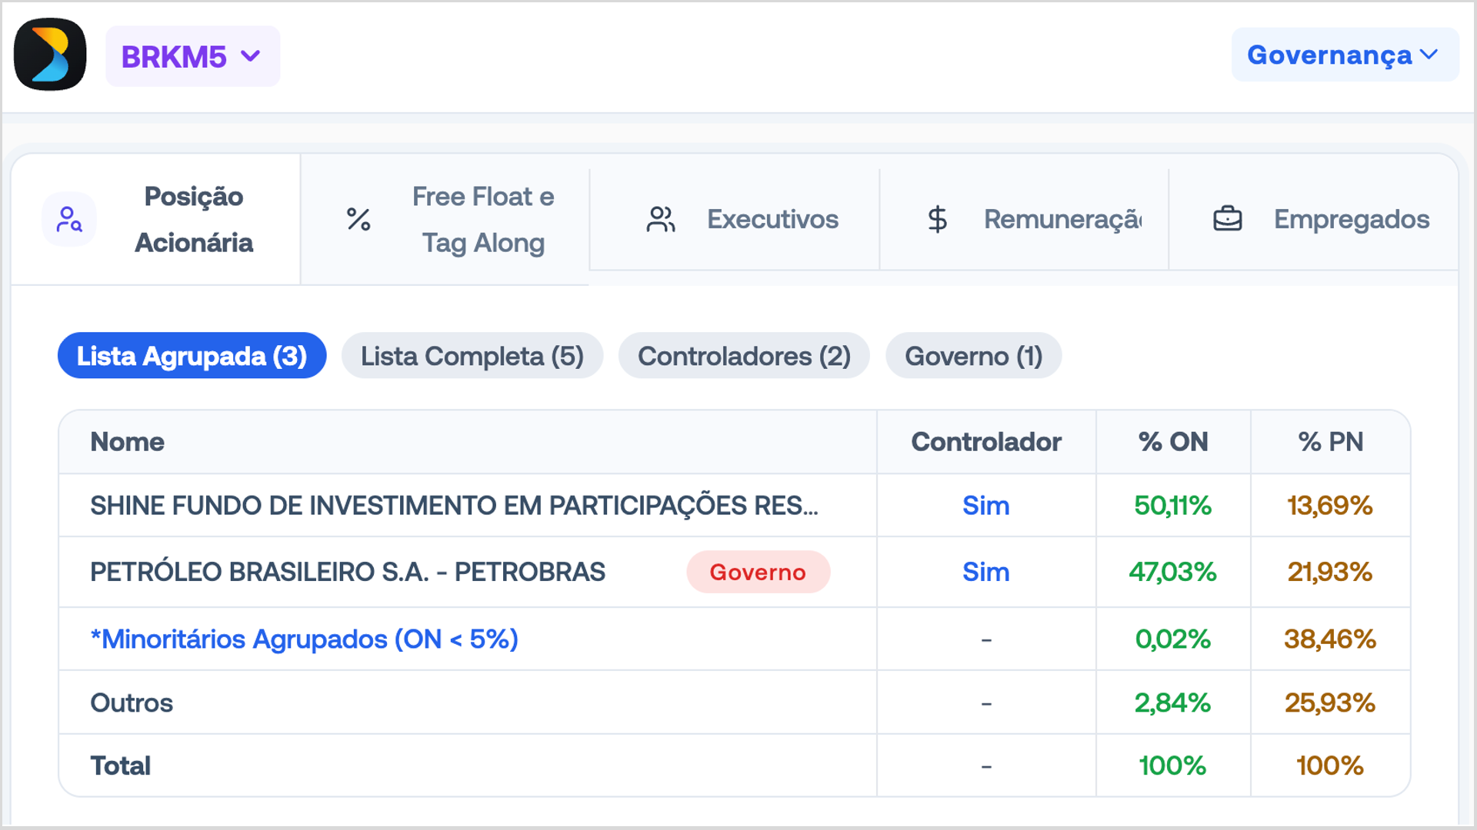The width and height of the screenshot is (1477, 830).
Task: Click the app logo icon
Action: (x=50, y=55)
